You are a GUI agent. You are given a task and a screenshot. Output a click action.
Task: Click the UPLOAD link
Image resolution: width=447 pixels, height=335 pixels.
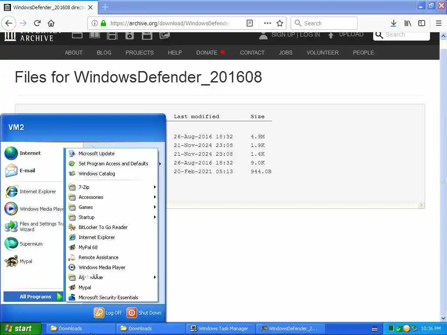pyautogui.click(x=351, y=34)
